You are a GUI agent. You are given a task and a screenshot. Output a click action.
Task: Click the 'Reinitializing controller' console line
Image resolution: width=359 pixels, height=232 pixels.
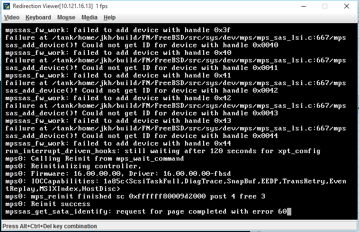[73, 166]
